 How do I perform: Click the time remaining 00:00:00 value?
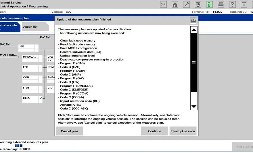[25, 149]
